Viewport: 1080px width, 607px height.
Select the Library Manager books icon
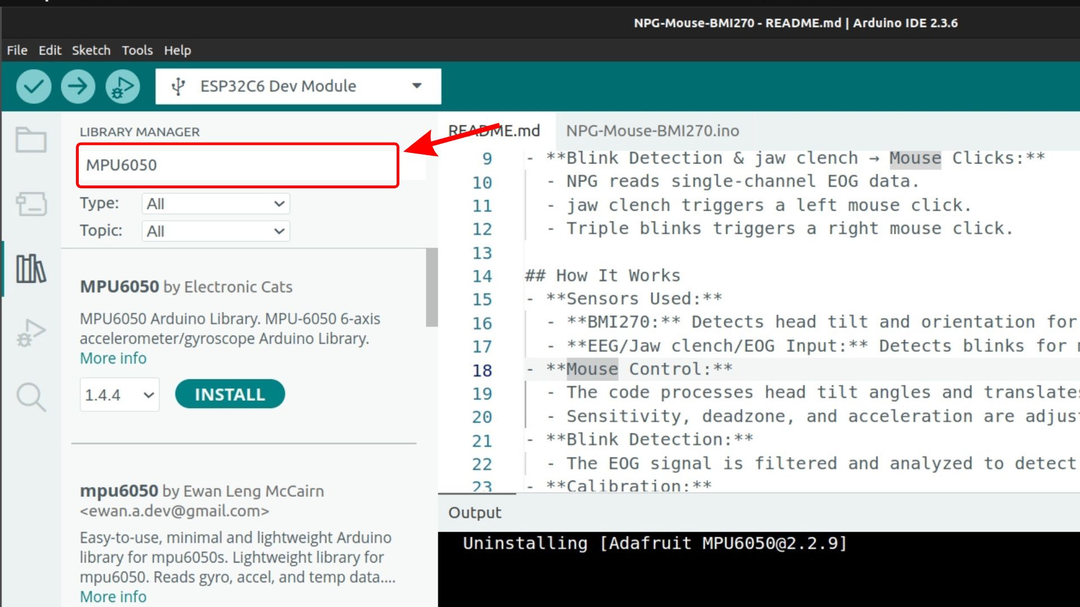31,269
